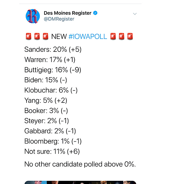
Task: Click the siren emoji immediately left of NEW
Action: click(45, 37)
